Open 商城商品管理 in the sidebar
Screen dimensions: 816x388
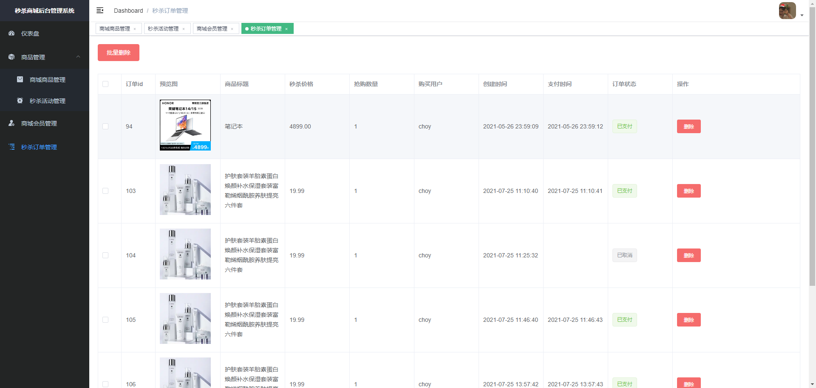(45, 79)
